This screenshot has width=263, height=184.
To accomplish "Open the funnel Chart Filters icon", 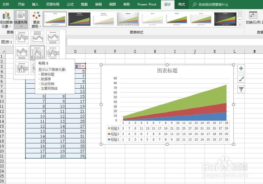I will [241, 89].
